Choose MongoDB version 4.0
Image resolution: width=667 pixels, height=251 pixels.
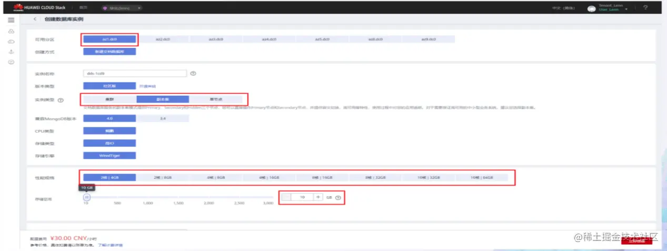[x=109, y=119]
